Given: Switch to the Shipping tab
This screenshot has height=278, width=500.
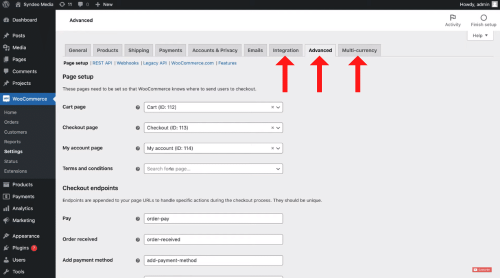Looking at the screenshot, I should point(138,50).
